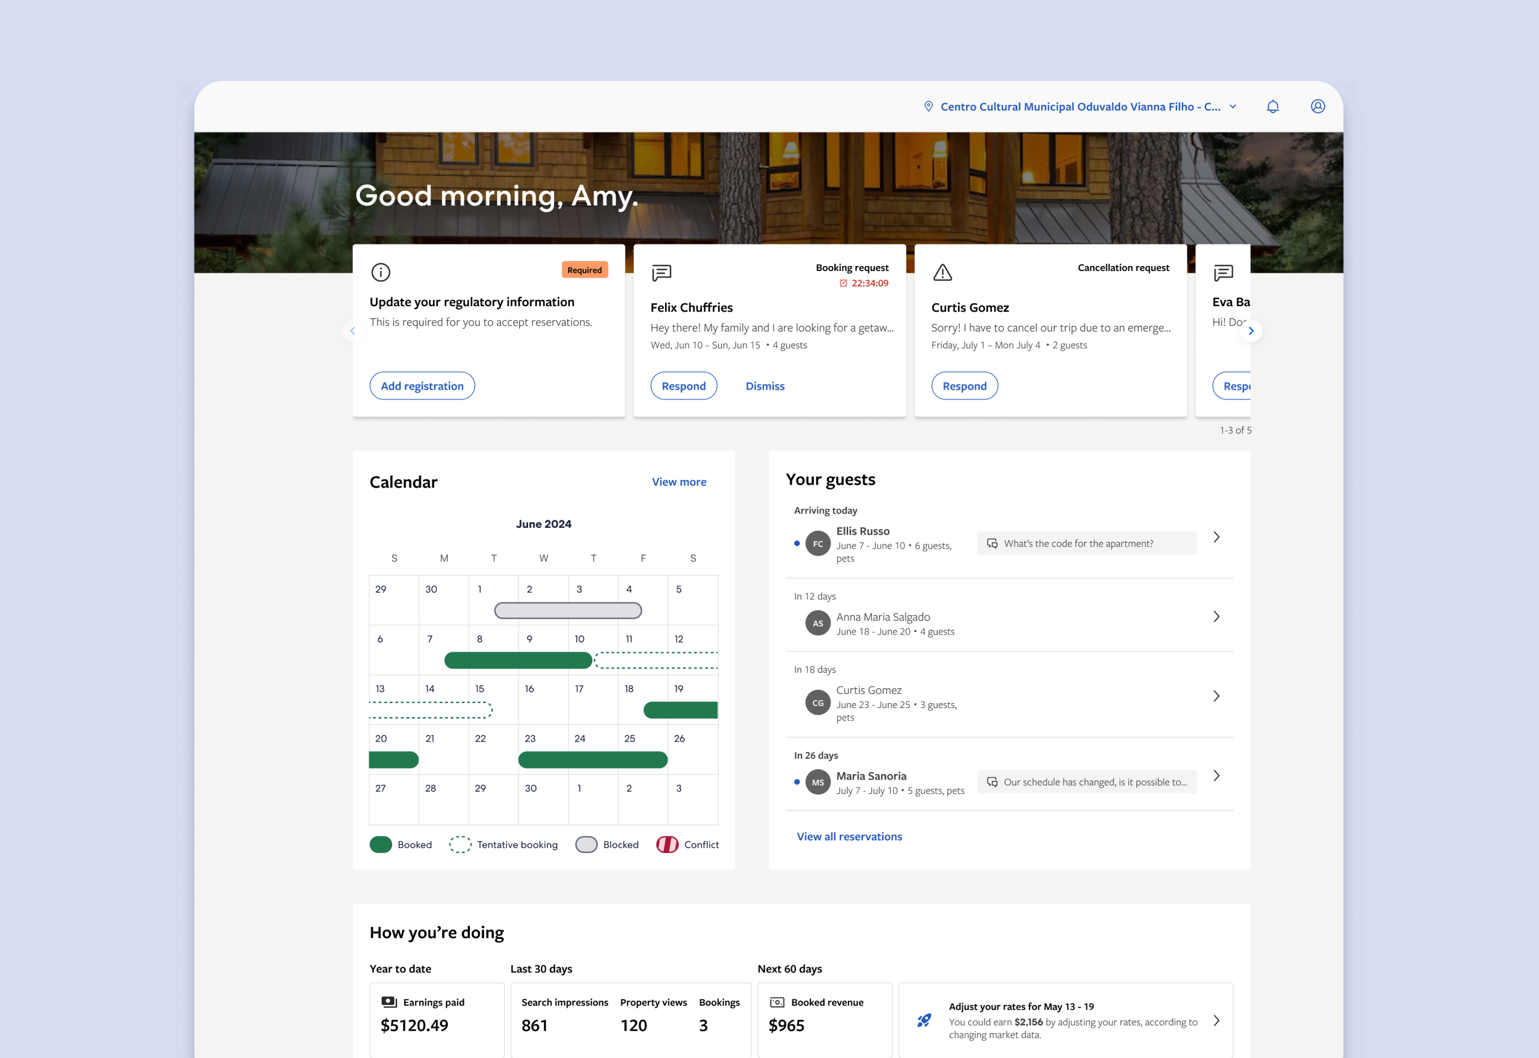Select the blocked gray bar in calendar

(568, 610)
